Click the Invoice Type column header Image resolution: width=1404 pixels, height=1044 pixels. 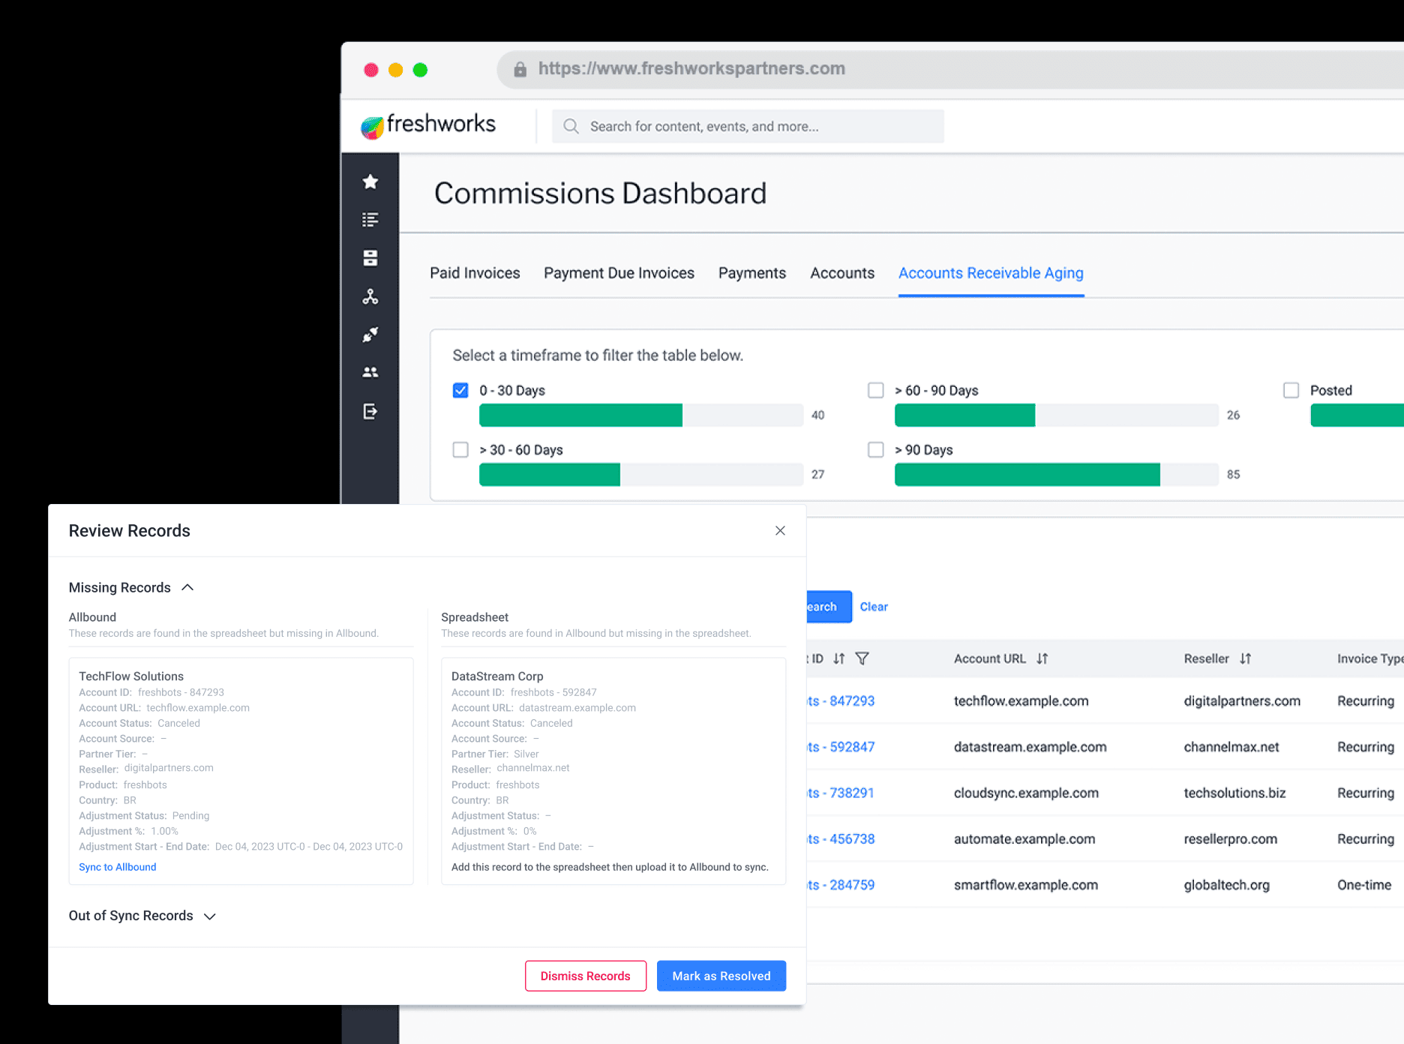click(1369, 658)
